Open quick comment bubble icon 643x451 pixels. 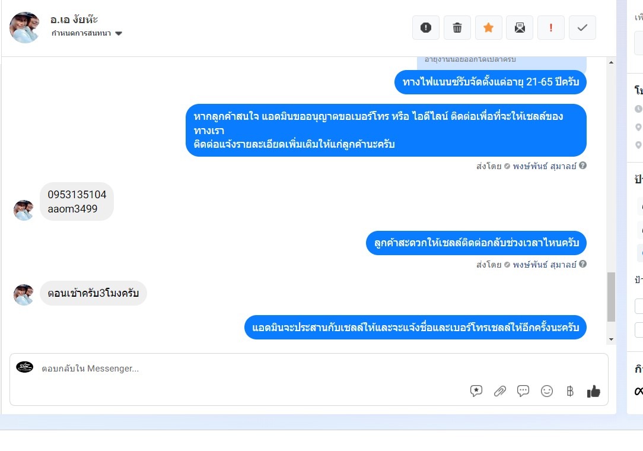(523, 390)
